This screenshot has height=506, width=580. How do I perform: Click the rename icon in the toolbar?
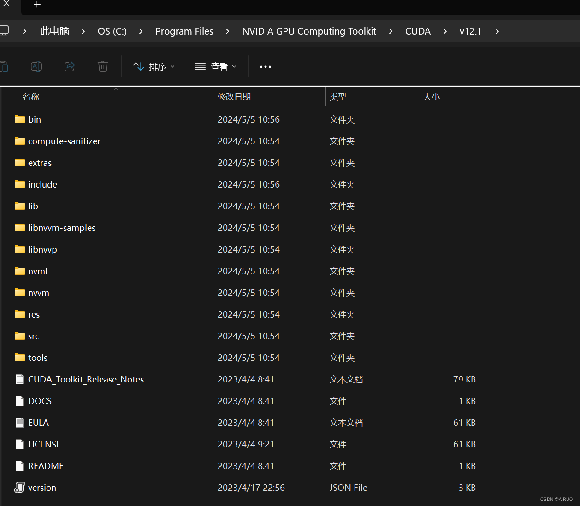[36, 66]
